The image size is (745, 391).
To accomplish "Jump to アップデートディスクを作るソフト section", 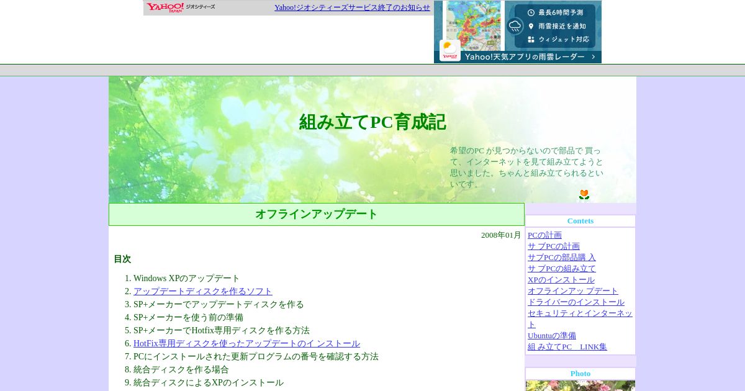I will coord(203,292).
